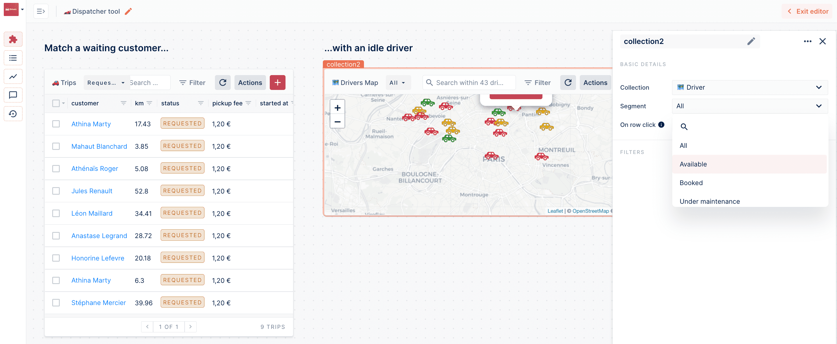
Task: Click the puzzle piece components icon
Action: click(x=13, y=39)
